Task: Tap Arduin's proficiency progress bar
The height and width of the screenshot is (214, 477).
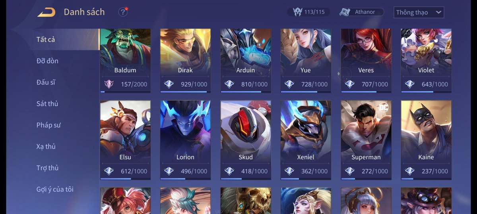Action: click(246, 92)
